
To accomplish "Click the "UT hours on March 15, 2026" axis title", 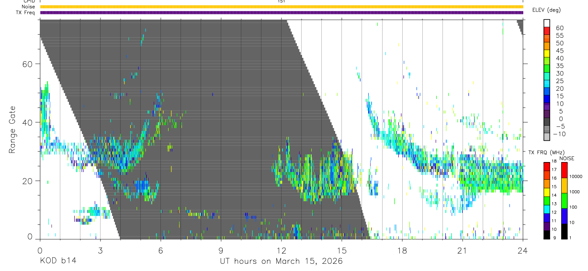I will pos(281,261).
